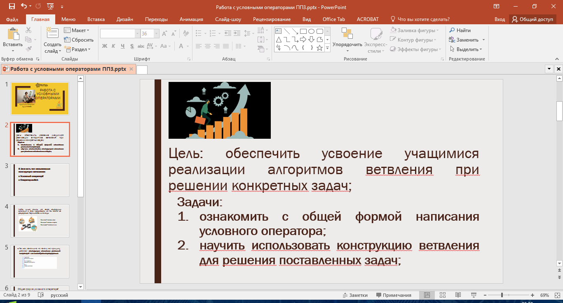Cut selection with the scissors icon
The image size is (563, 303).
[x=28, y=30]
